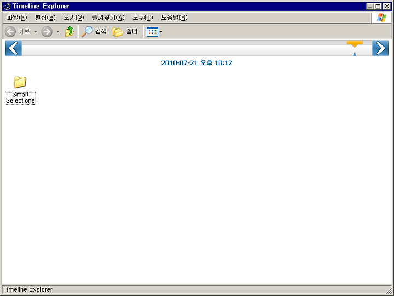394x296 pixels.
Task: Click the Back (뒤로) arrow button
Action: (18, 32)
